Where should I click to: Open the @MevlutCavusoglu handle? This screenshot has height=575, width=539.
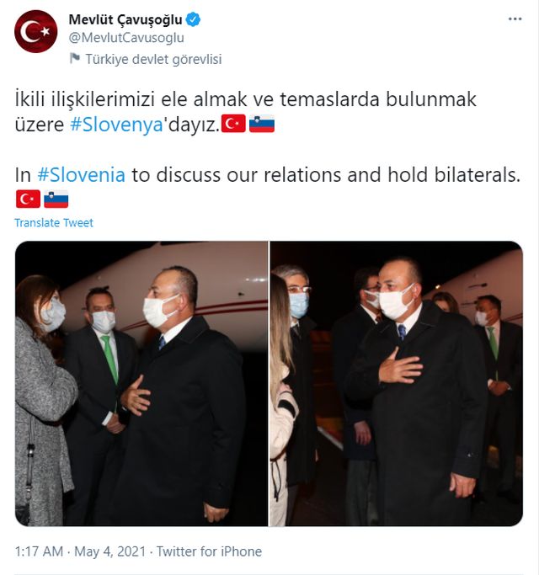(x=126, y=38)
